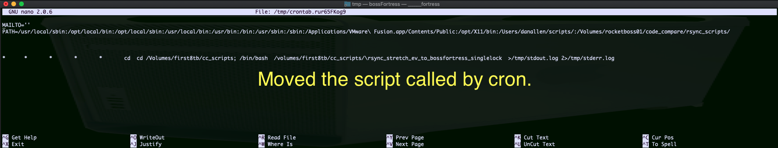Click the ^G Get Help shortcut

(x=20, y=137)
